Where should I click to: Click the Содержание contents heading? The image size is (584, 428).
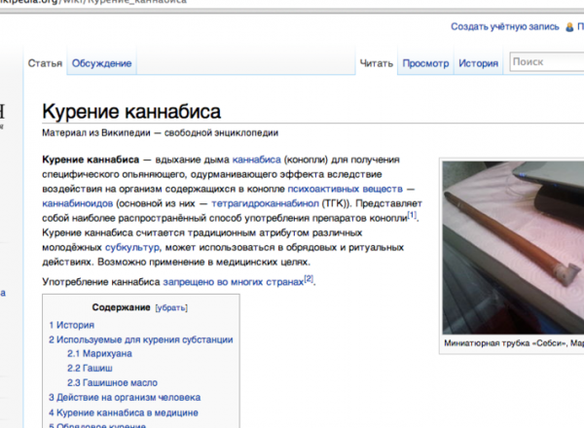point(121,307)
